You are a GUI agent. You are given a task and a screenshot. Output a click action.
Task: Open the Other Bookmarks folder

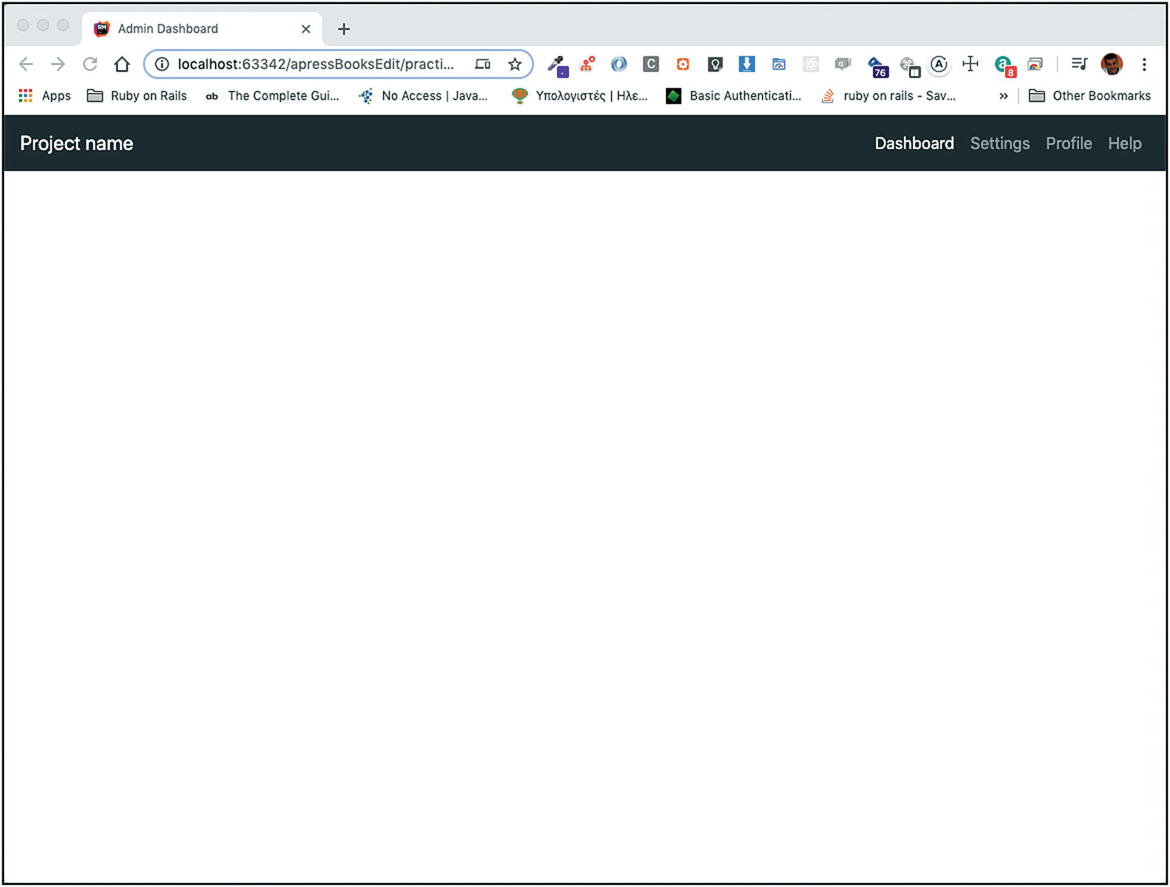[x=1090, y=96]
